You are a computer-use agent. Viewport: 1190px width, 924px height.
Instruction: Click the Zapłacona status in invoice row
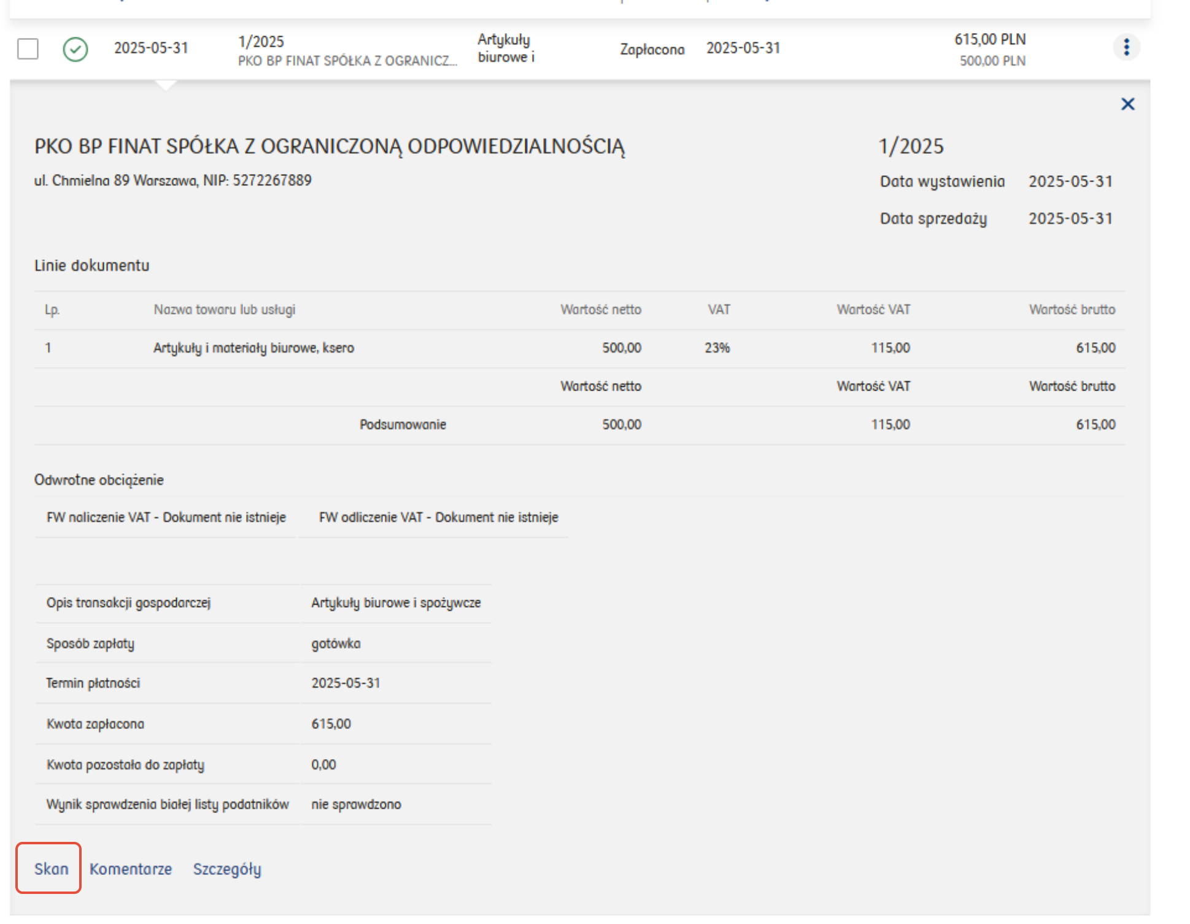[652, 50]
